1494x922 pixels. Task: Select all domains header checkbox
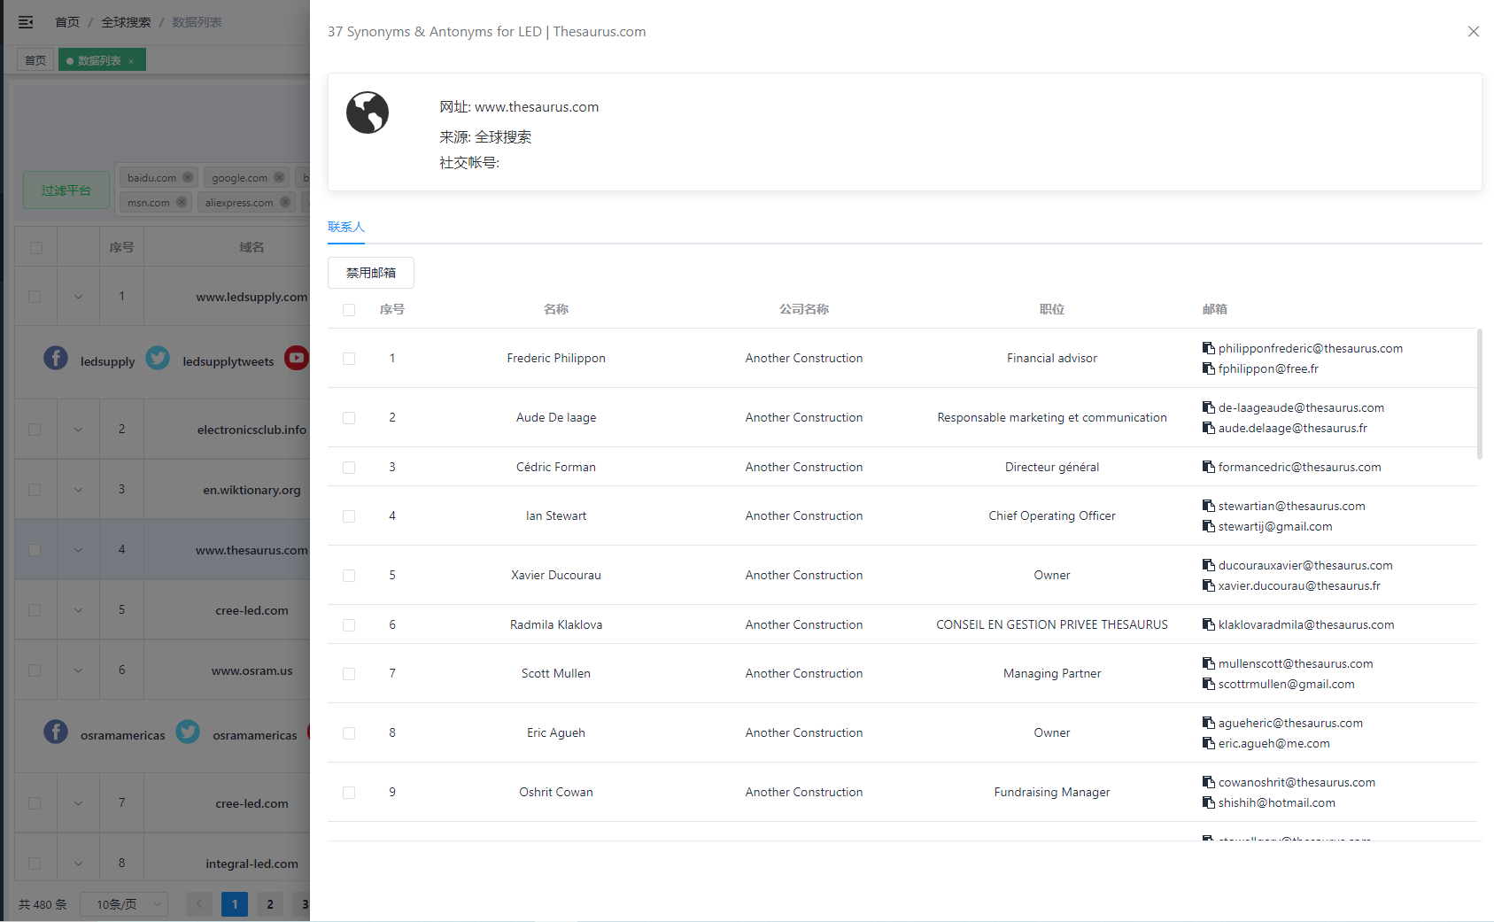click(x=36, y=248)
